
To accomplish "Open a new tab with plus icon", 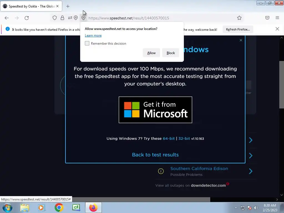I will [68, 6].
